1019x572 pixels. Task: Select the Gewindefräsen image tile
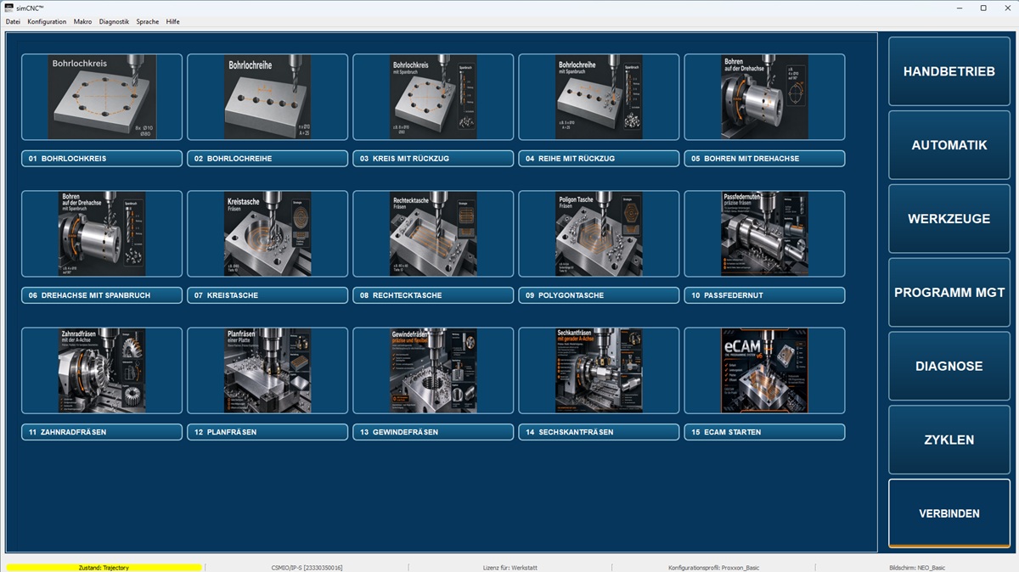pos(433,370)
